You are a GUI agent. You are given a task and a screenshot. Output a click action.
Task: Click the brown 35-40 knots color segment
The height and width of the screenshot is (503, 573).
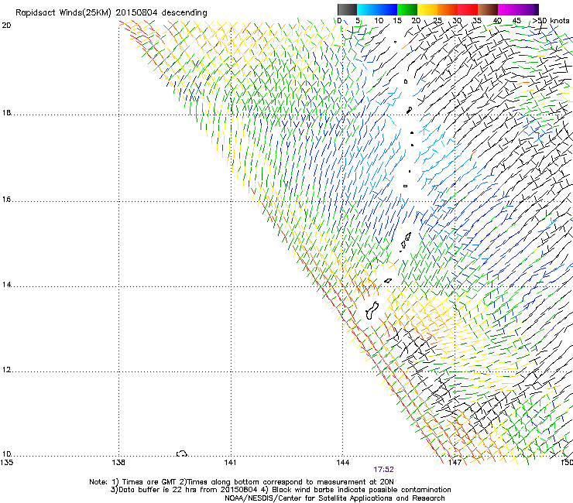click(x=488, y=9)
